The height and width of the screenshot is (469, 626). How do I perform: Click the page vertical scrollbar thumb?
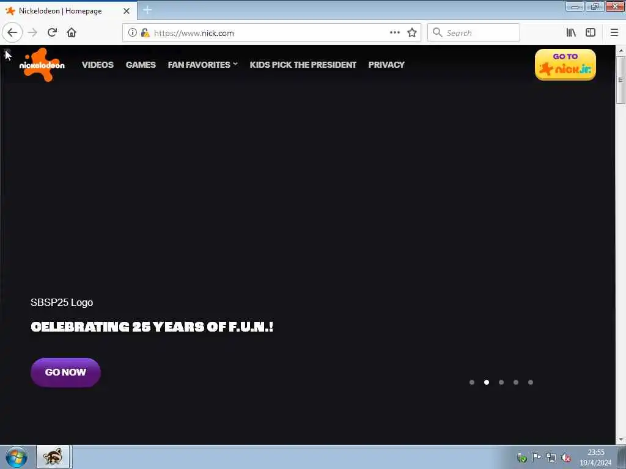(x=620, y=80)
